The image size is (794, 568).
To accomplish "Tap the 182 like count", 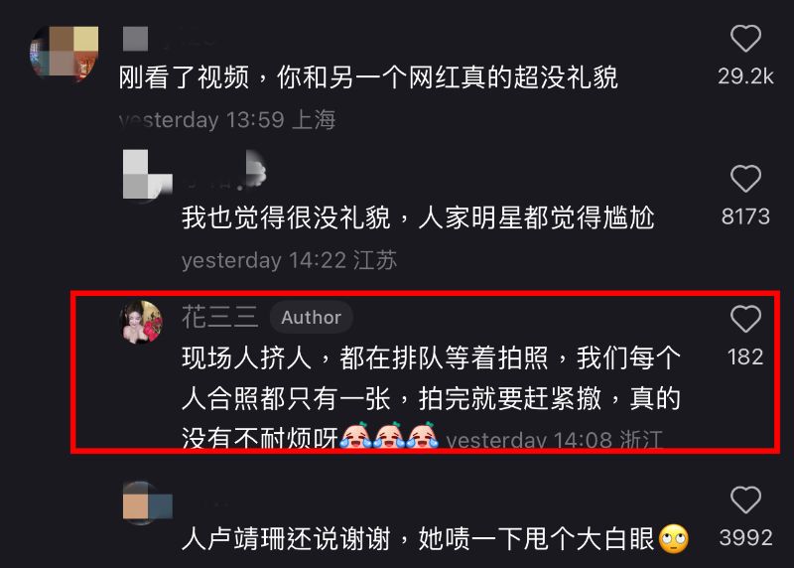I will (x=745, y=357).
